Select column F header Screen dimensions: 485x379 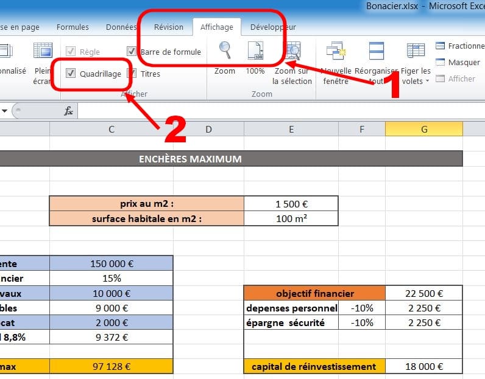pyautogui.click(x=362, y=129)
